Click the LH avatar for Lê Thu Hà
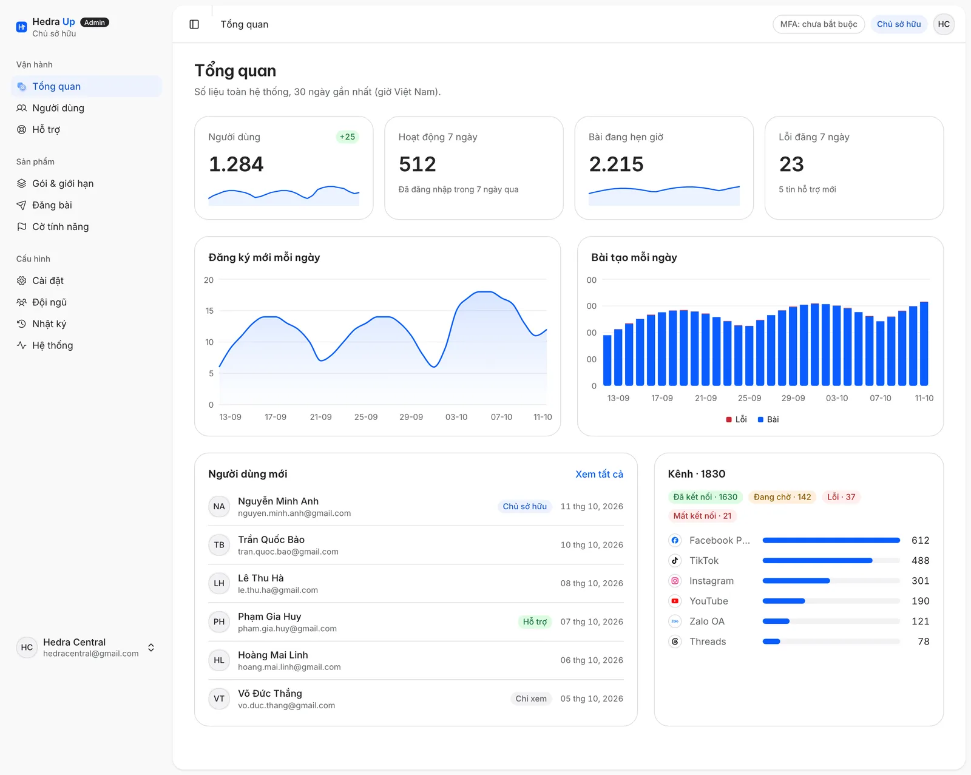 point(219,583)
